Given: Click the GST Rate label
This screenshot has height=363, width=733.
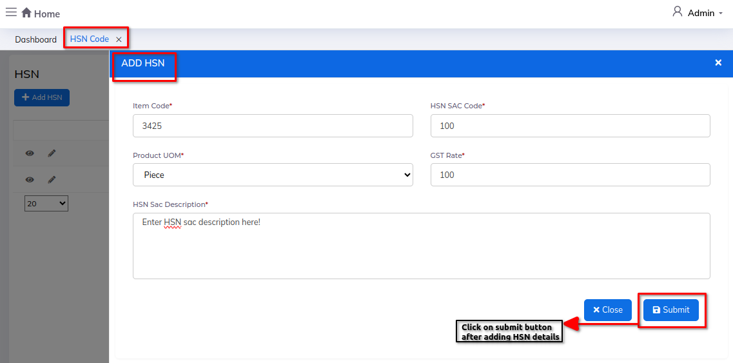Looking at the screenshot, I should (x=447, y=155).
